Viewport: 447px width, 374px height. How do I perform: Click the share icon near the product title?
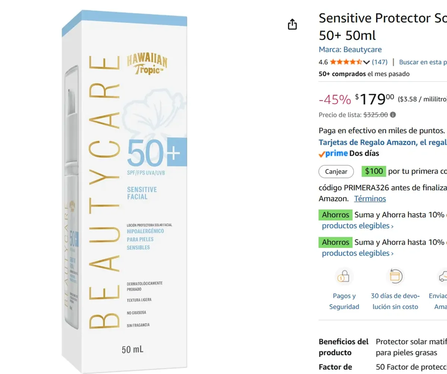(293, 24)
